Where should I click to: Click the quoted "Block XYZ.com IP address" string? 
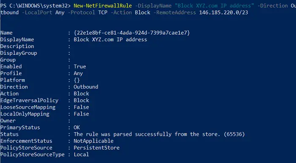(x=214, y=5)
